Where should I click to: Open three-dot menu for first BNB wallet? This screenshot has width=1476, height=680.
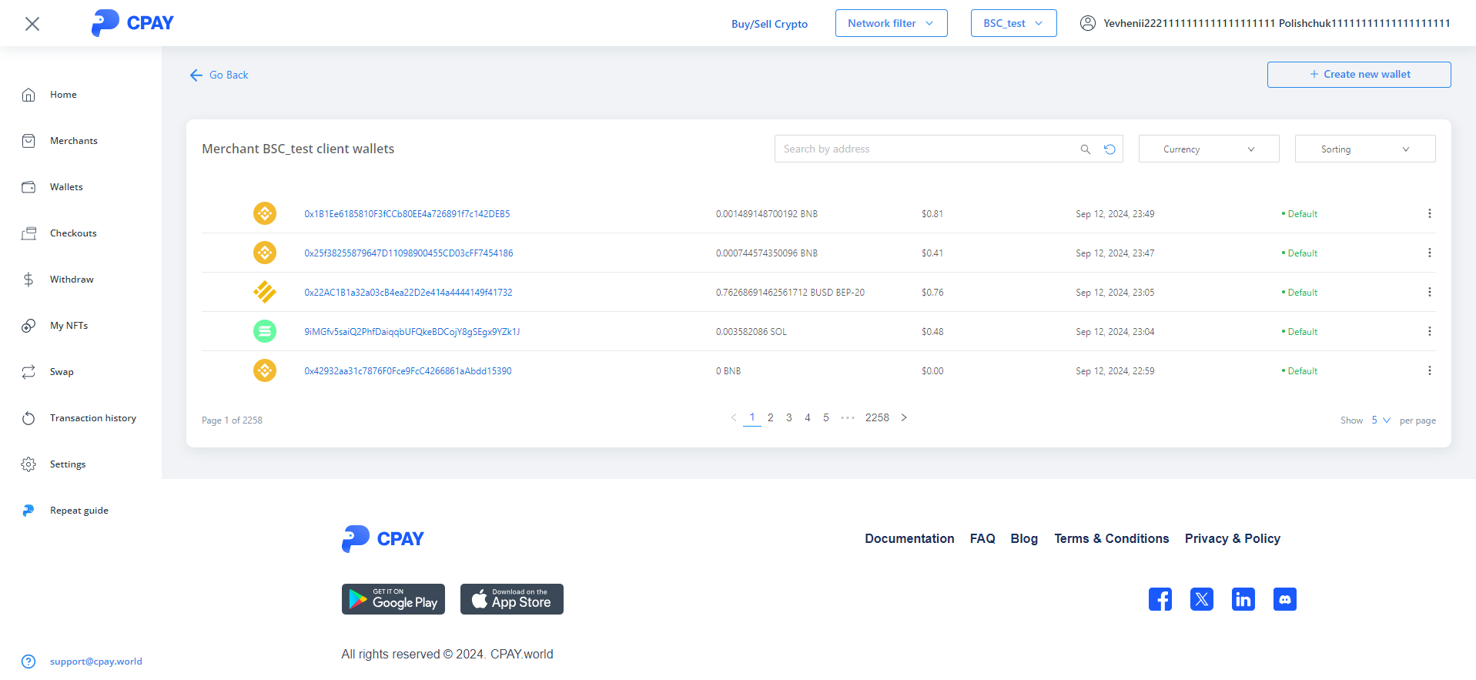click(1429, 214)
